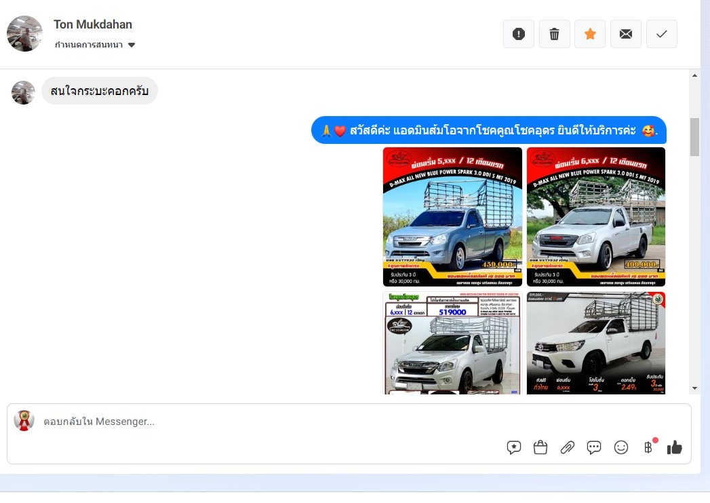Delete conversation using trash icon
The width and height of the screenshot is (710, 503).
coord(554,34)
